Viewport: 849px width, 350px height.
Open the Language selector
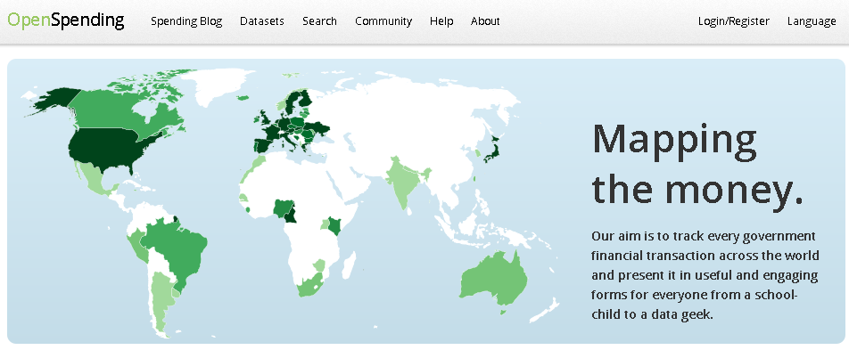point(812,21)
